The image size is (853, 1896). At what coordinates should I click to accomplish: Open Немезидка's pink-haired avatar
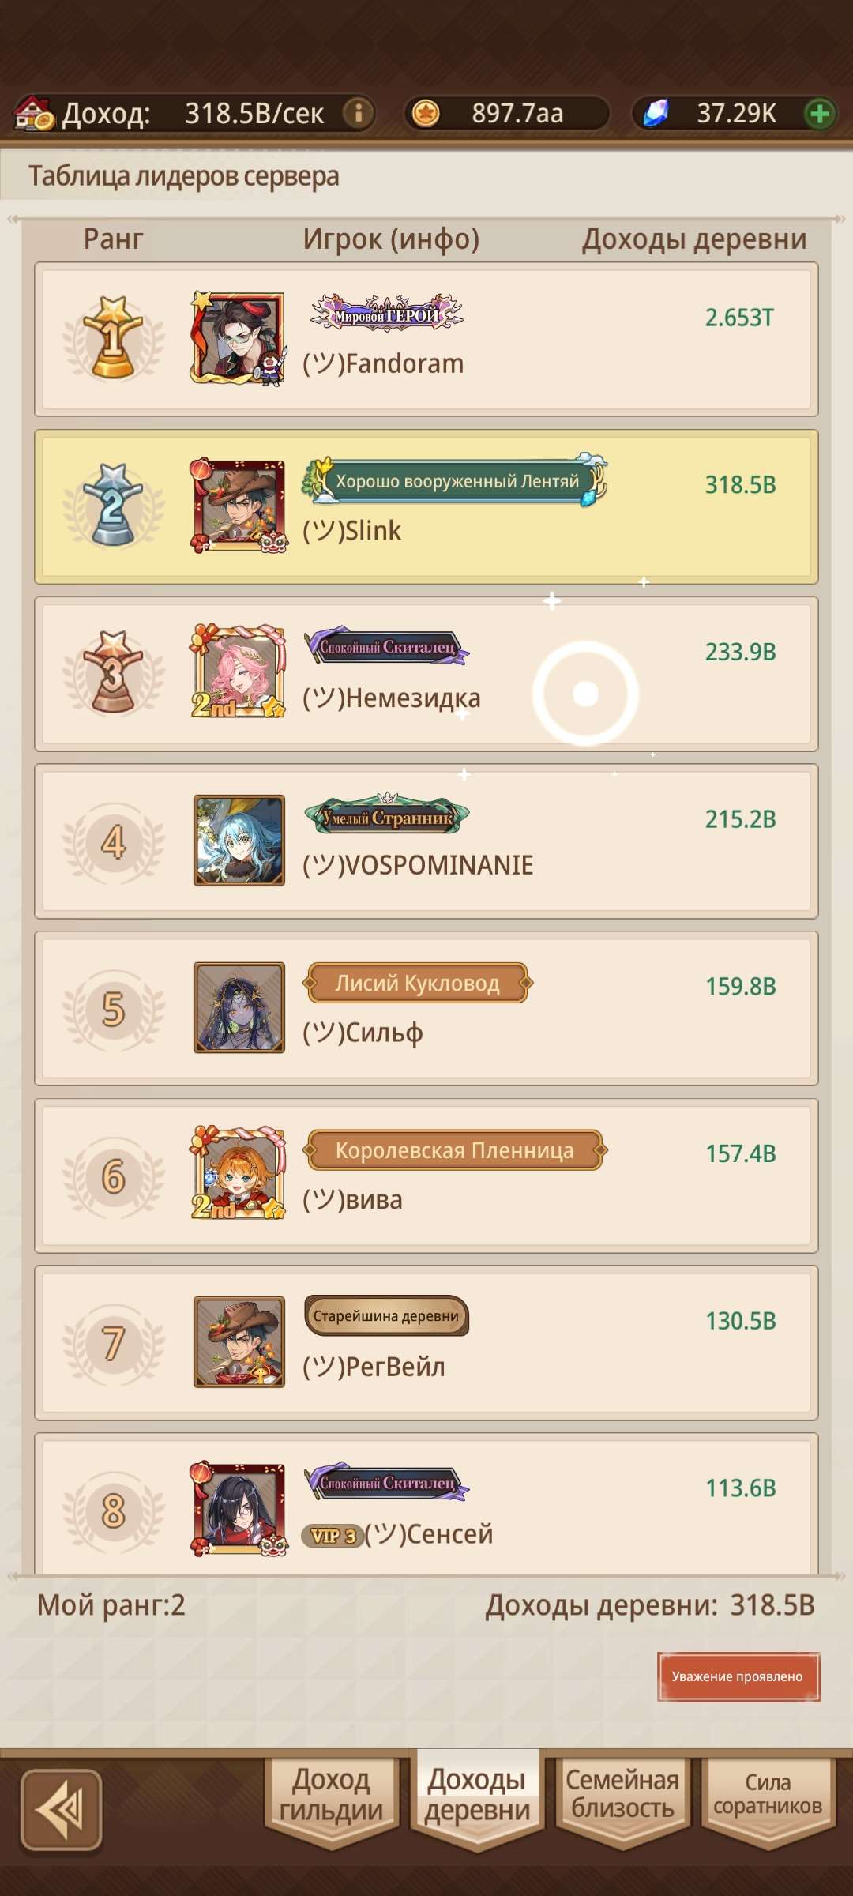pyautogui.click(x=239, y=671)
